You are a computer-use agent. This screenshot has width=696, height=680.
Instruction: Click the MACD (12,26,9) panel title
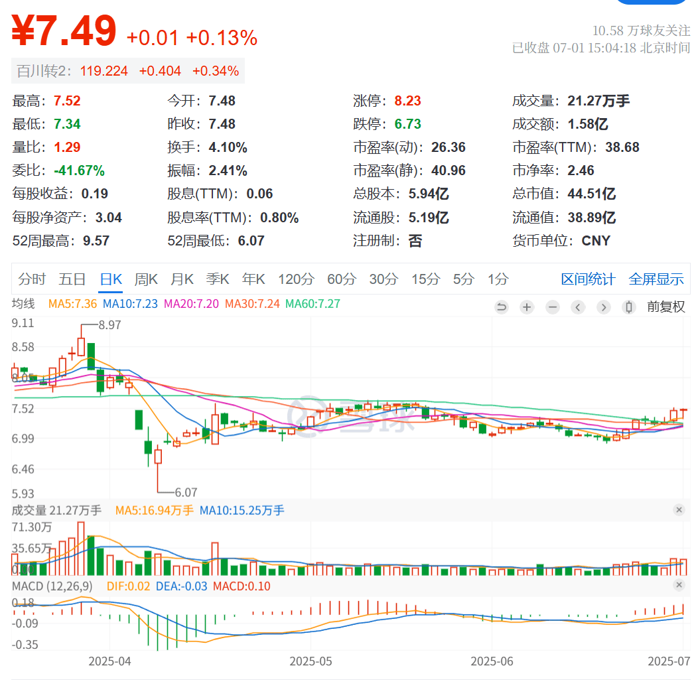pos(52,586)
